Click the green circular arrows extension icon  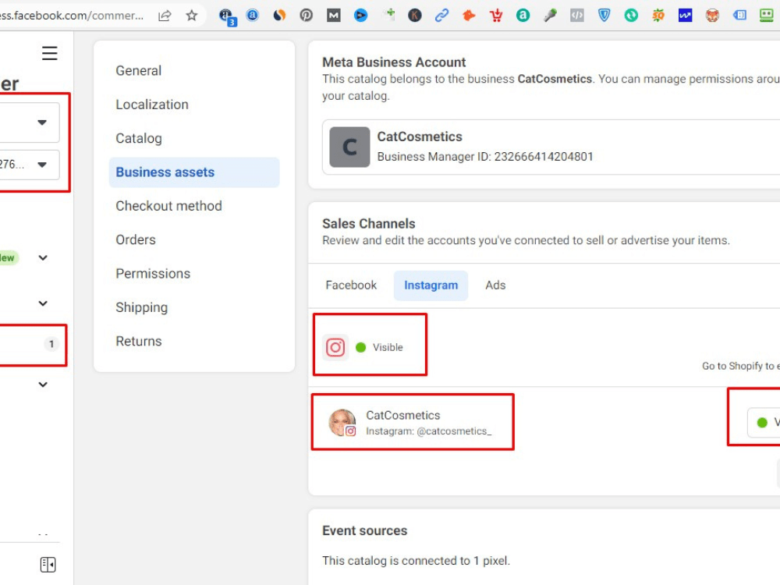point(631,16)
